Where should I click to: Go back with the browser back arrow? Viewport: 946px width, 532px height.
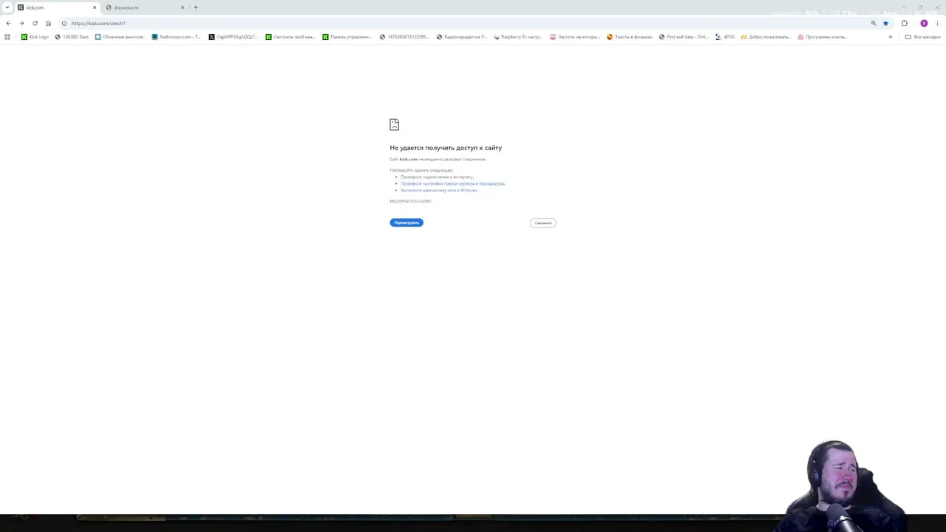click(8, 23)
